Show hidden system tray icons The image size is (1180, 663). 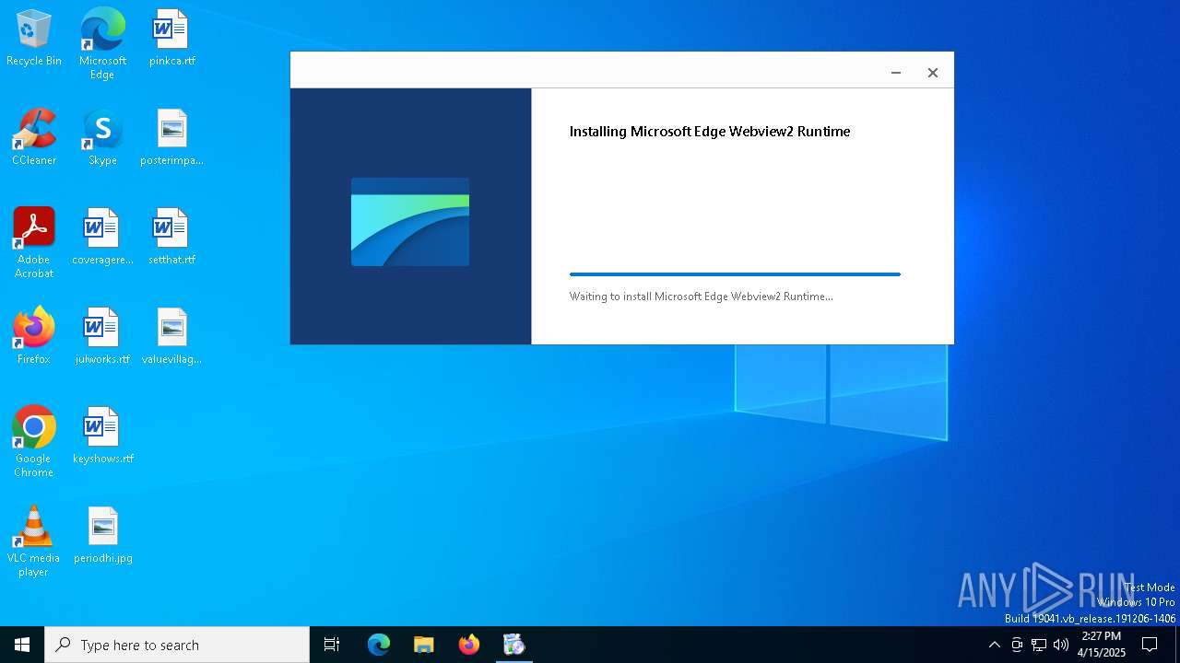coord(994,645)
